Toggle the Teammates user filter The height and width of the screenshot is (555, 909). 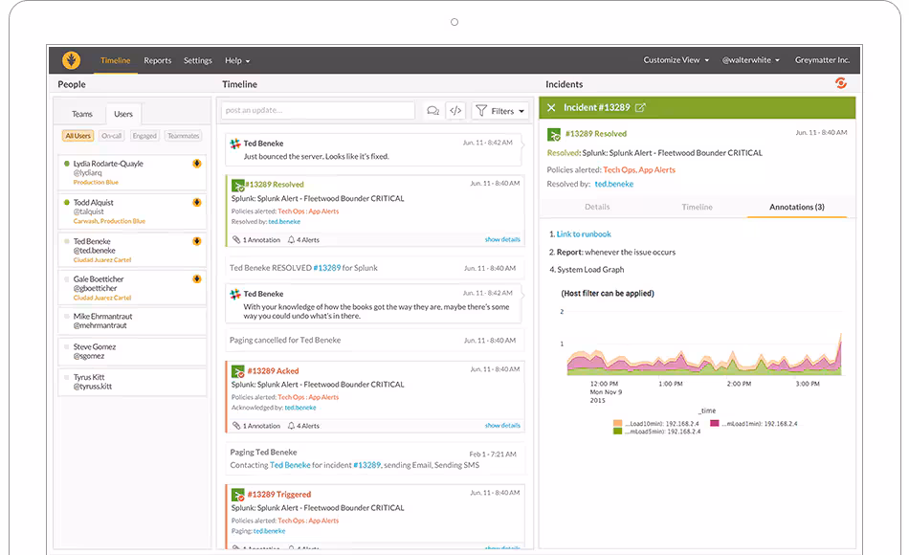click(183, 136)
